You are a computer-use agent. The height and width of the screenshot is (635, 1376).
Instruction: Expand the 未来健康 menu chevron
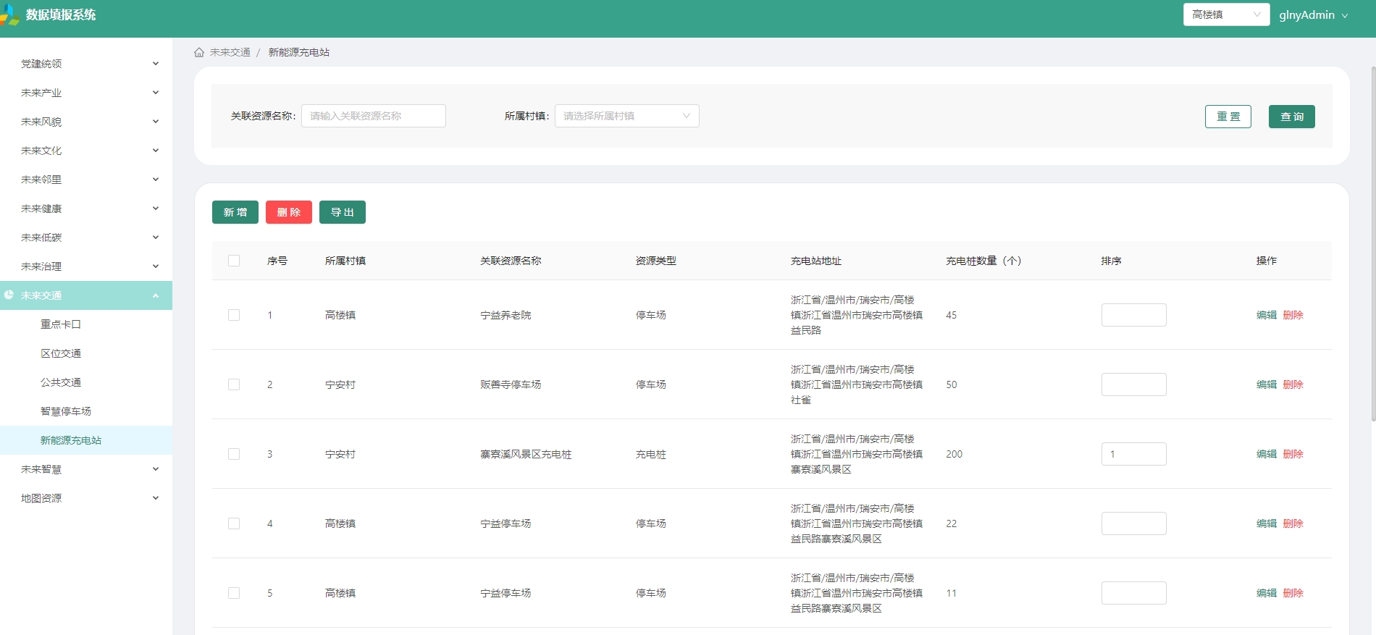click(155, 209)
